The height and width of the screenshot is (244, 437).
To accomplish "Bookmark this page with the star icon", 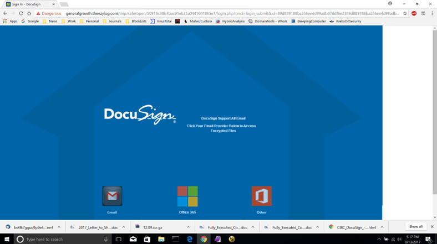I will pyautogui.click(x=405, y=13).
